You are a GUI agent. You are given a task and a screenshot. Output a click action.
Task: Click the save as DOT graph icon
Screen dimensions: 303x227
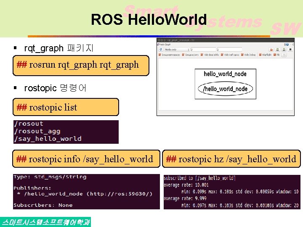pos(277,50)
